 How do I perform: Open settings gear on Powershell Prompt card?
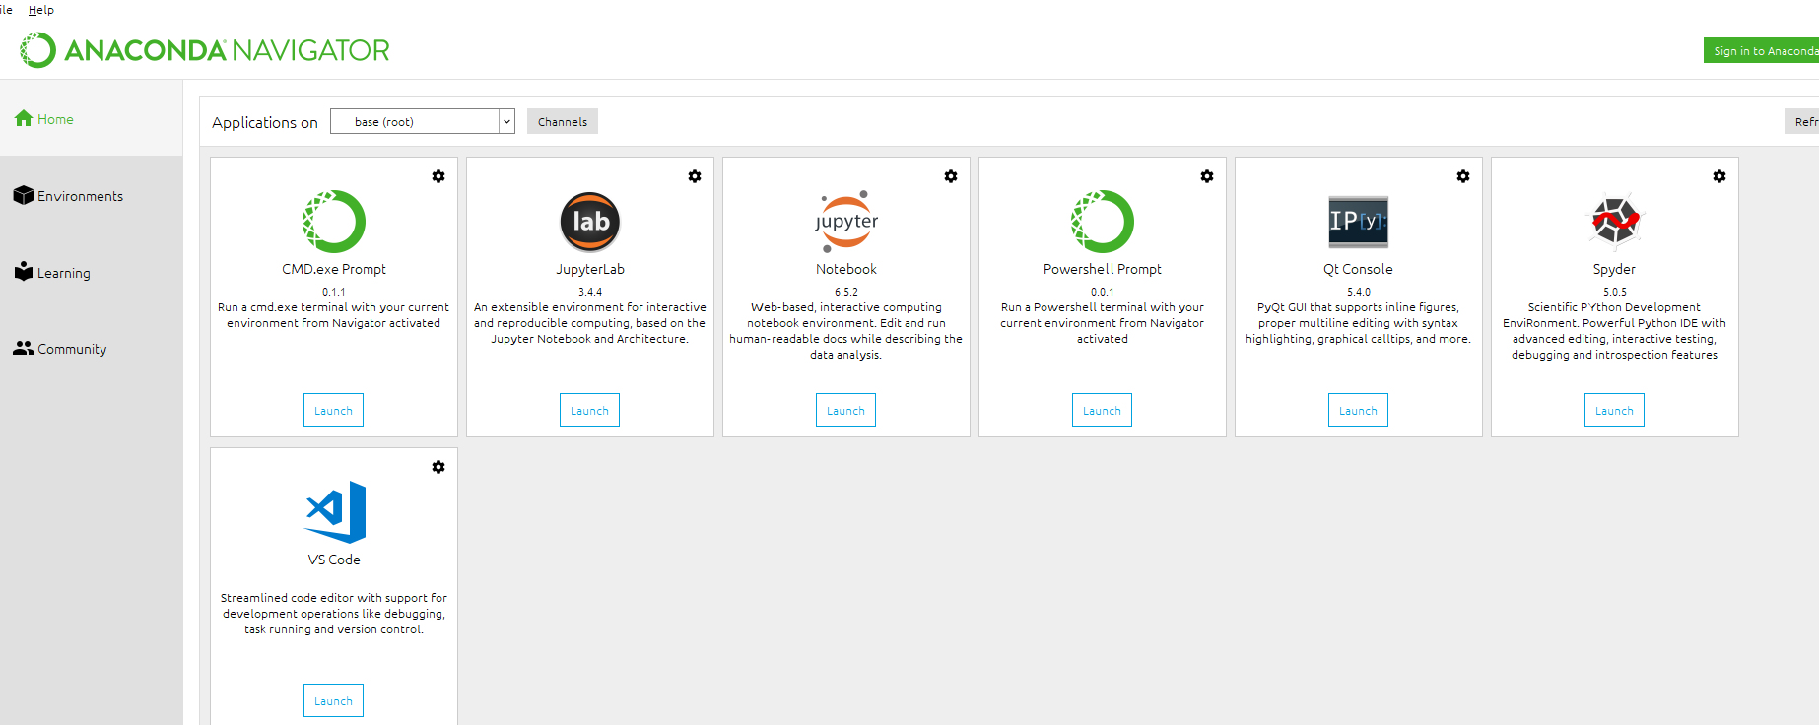(x=1207, y=176)
